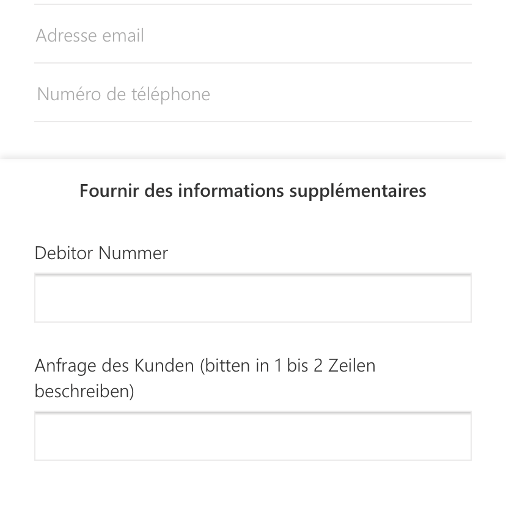Focus the Numéro de téléphone field
Screen dimensions: 506x506
[252, 94]
